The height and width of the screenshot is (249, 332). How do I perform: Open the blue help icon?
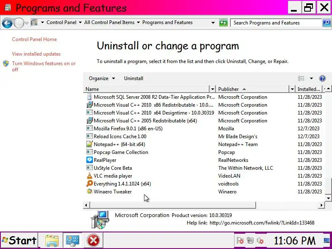(322, 78)
